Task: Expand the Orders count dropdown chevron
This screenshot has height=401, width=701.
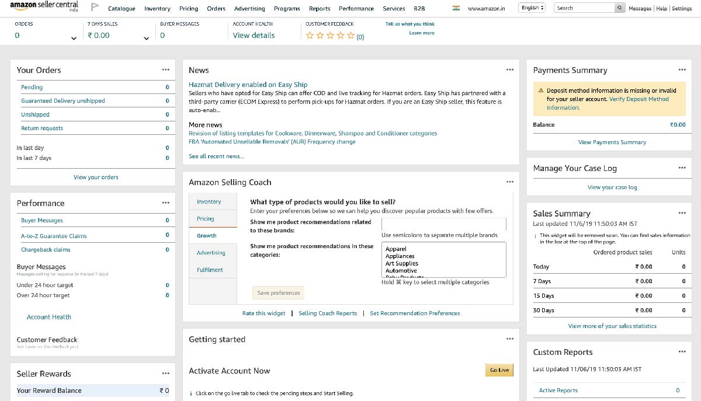Action: click(x=74, y=38)
